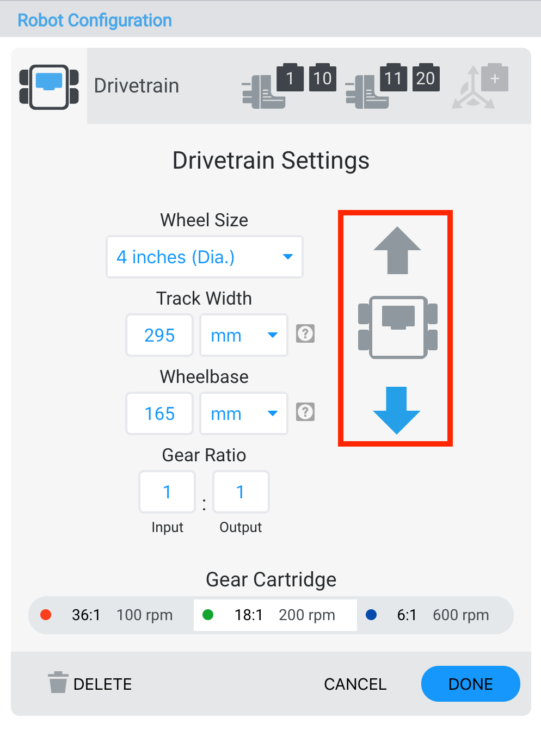Click the Track Width help question mark
The image size is (541, 730).
point(305,334)
